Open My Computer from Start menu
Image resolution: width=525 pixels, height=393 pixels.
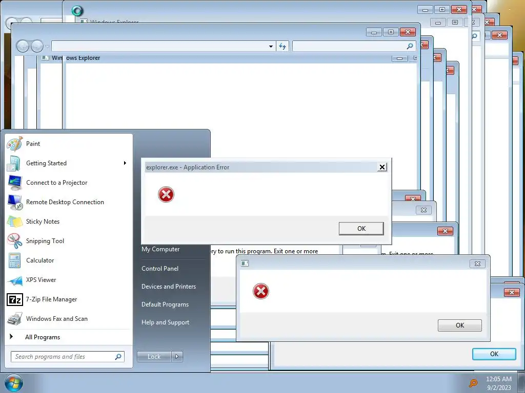[x=160, y=249]
